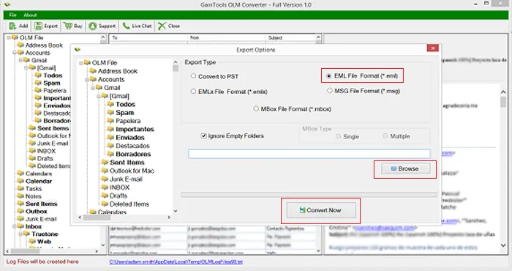Select MBox File Format radio option
Screen dimensions: 512x271
256,108
